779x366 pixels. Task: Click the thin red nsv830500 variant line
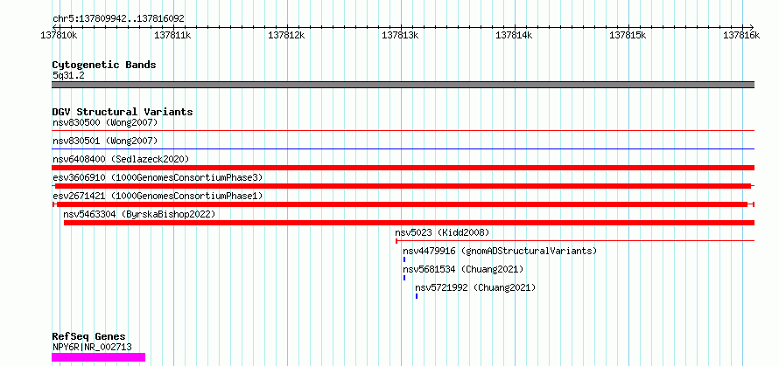pyautogui.click(x=403, y=130)
